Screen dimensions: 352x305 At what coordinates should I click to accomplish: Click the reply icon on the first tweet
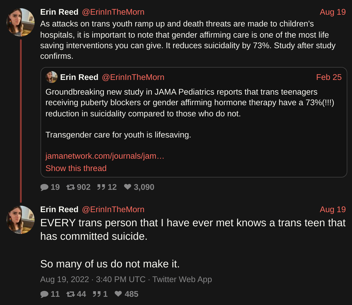click(44, 187)
